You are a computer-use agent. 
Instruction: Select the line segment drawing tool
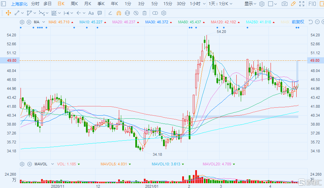(17, 13)
